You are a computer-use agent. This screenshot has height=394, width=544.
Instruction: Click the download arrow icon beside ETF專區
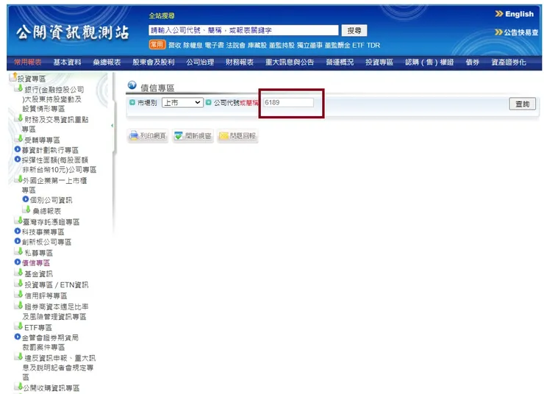(x=19, y=326)
